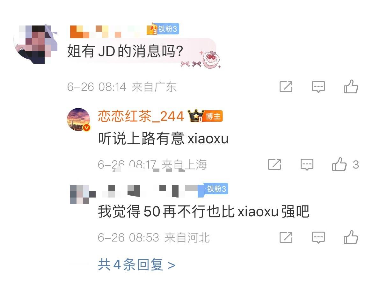Open the first commenter's pixelated avatar
The height and width of the screenshot is (281, 373).
point(36,44)
